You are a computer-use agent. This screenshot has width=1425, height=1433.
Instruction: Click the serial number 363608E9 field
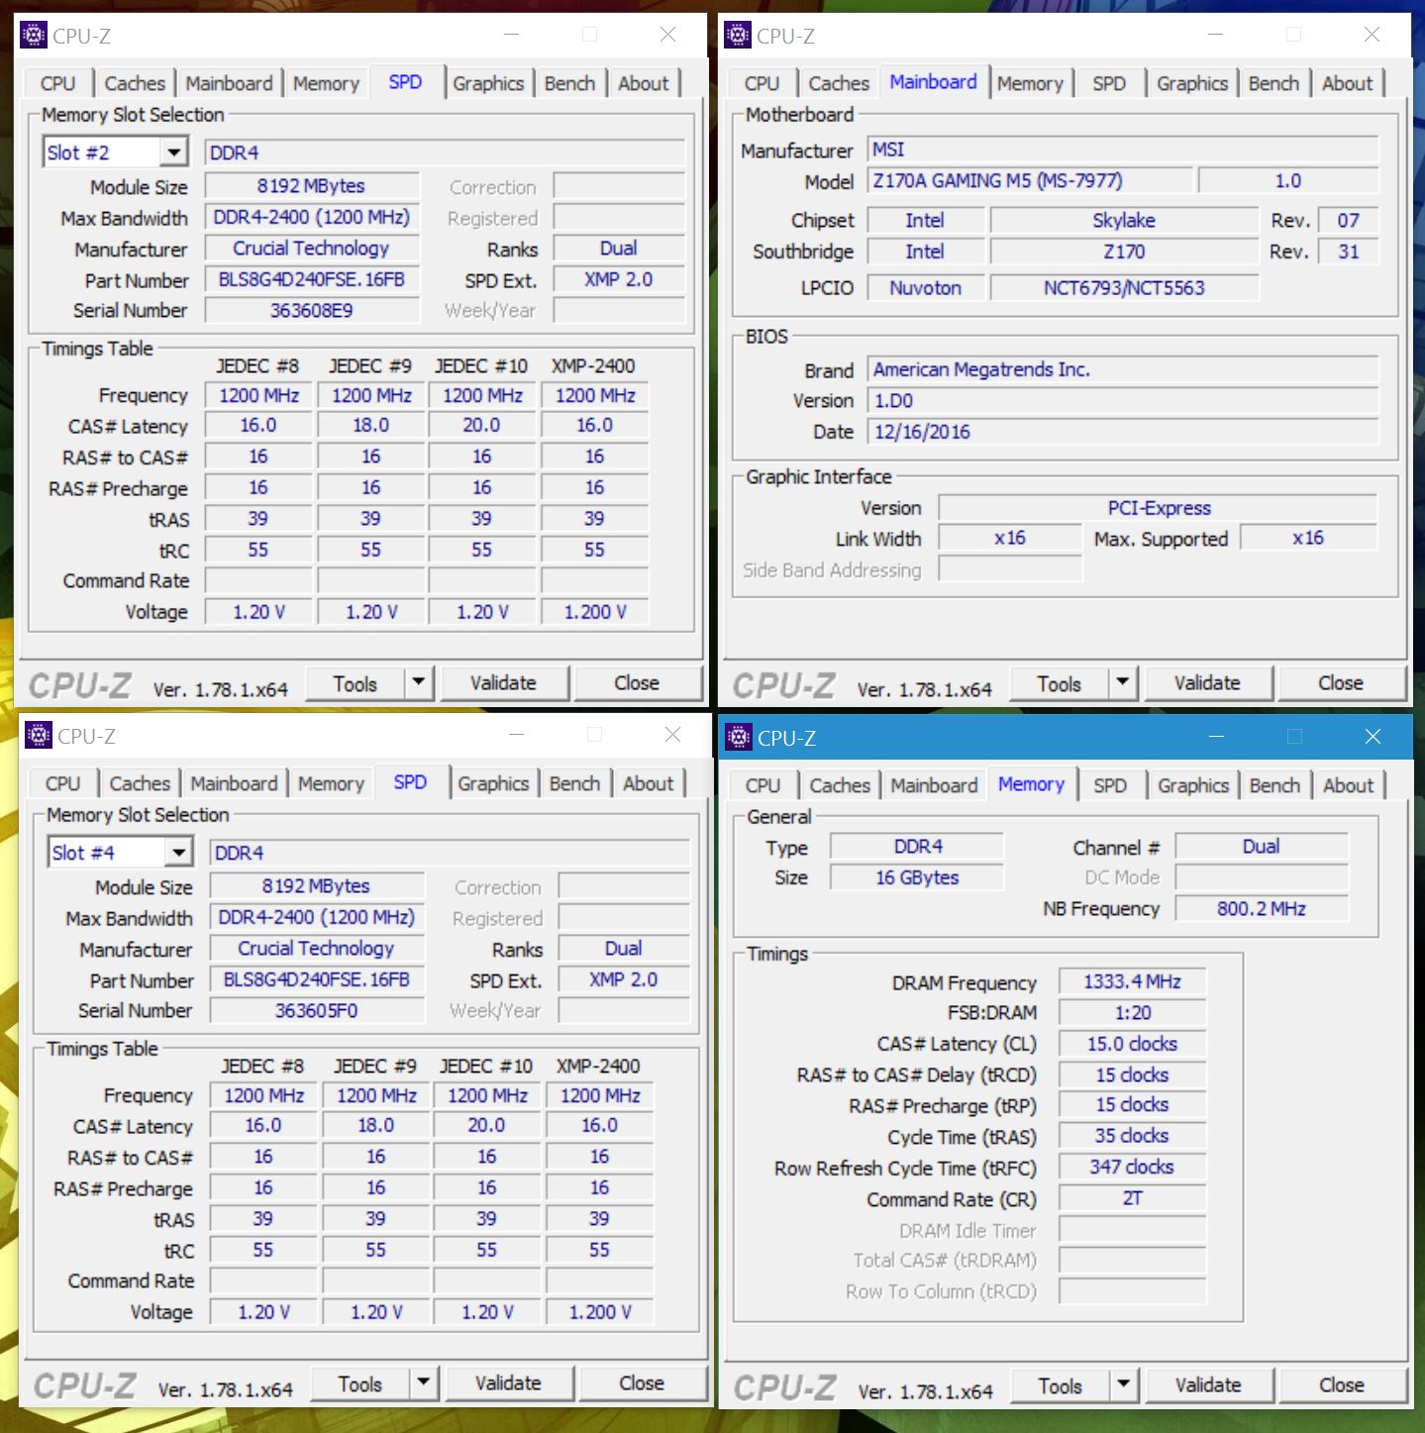tap(312, 310)
